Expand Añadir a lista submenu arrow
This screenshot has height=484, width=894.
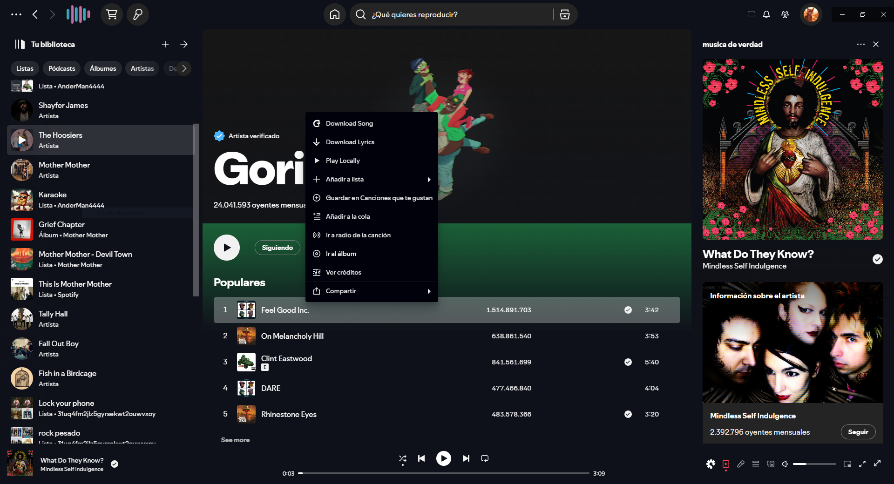[429, 179]
